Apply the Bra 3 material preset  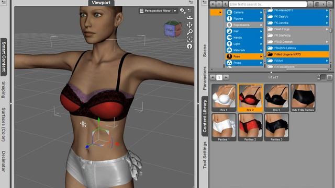click(276, 98)
